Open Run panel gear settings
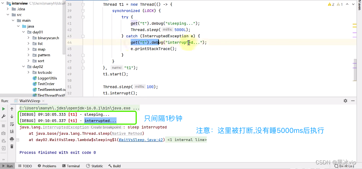The image size is (362, 169). pos(345,101)
